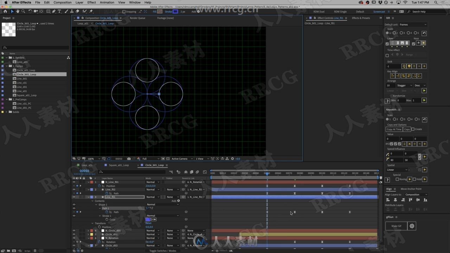Open gifGun settings gear
Image resolution: width=450 pixels, height=253 pixels.
pyautogui.click(x=412, y=226)
